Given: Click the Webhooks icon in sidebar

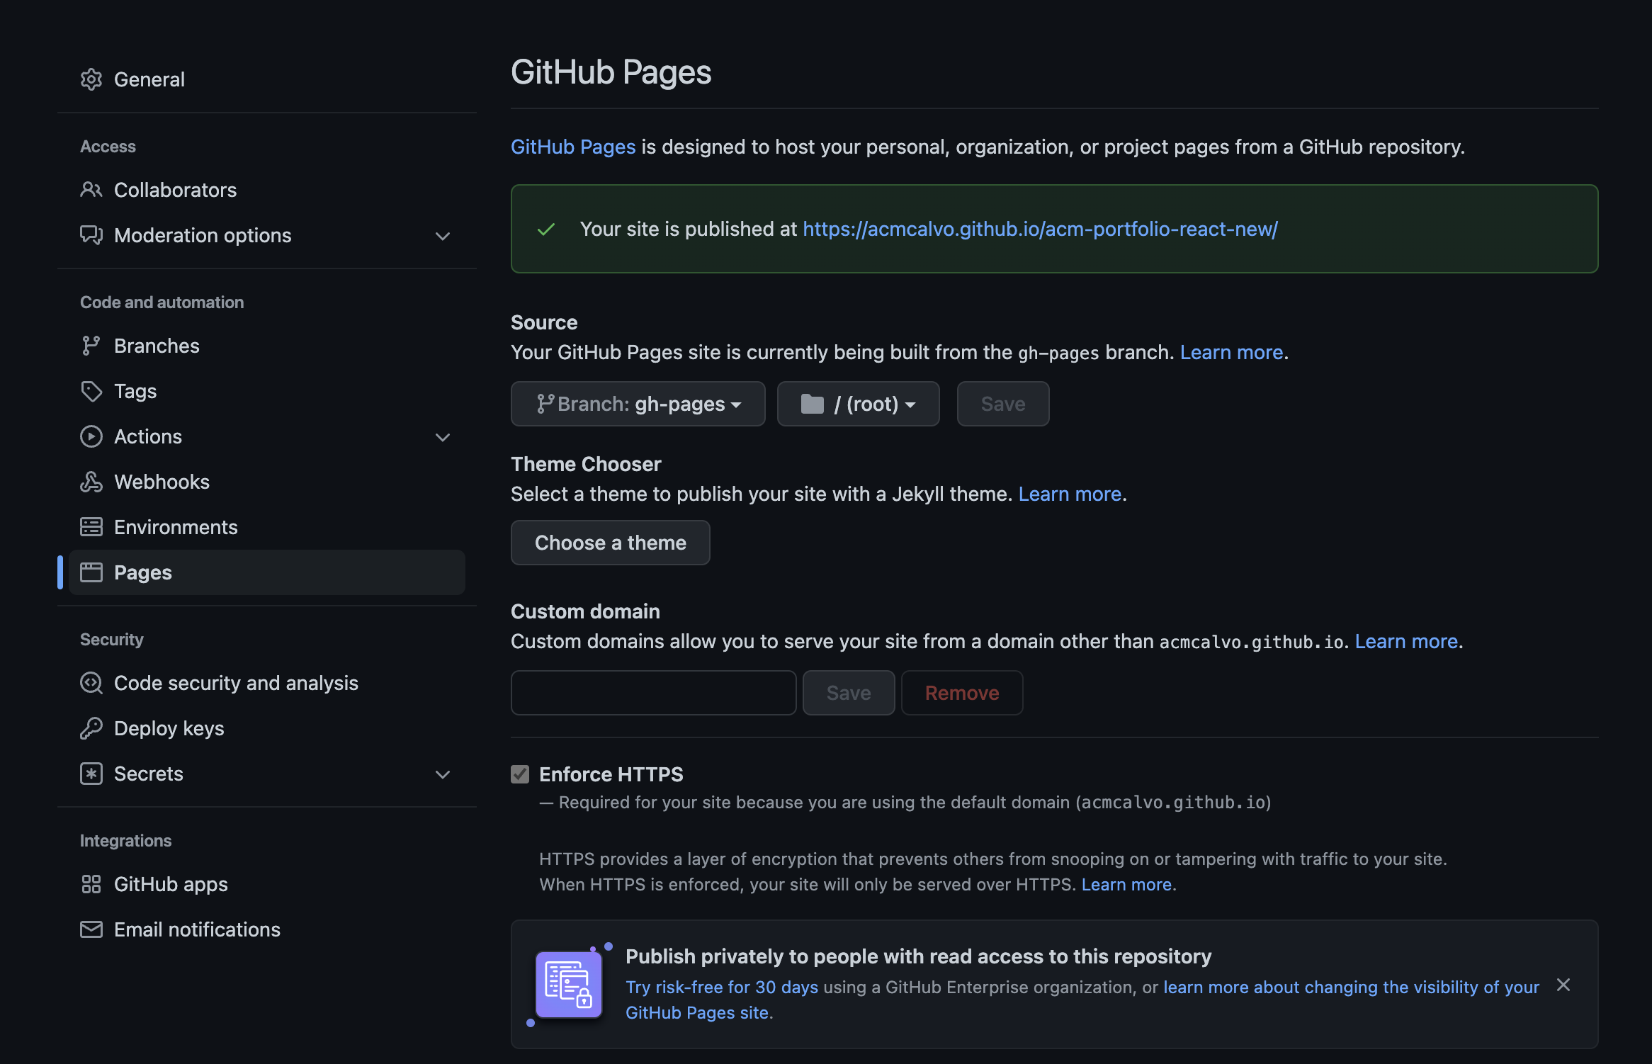Looking at the screenshot, I should coord(92,482).
